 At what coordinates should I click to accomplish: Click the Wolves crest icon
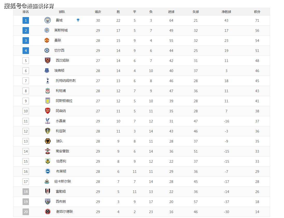pos(48,141)
